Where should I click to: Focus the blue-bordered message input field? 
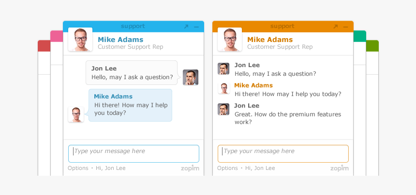134,153
